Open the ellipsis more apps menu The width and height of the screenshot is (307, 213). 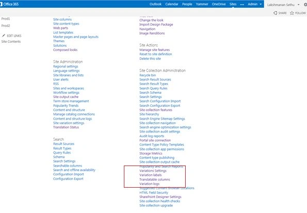coord(242,4)
